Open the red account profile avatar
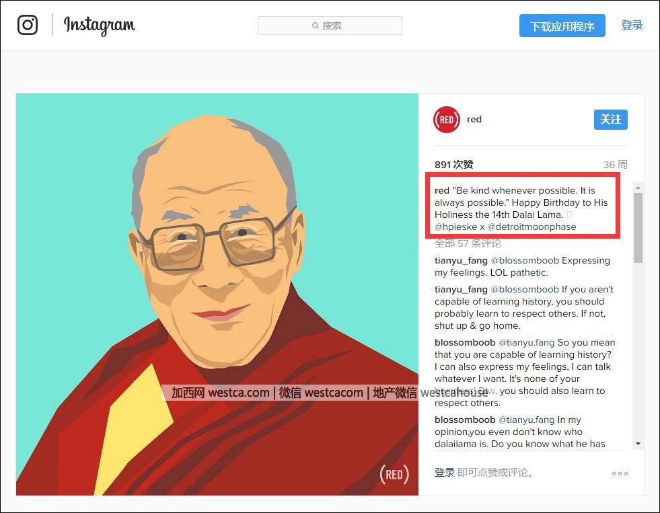Screen dimensions: 660x513 [x=447, y=120]
